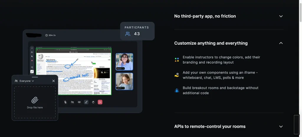Image resolution: width=302 pixels, height=137 pixels.
Task: Click the Participants count card showing 43
Action: click(x=137, y=31)
